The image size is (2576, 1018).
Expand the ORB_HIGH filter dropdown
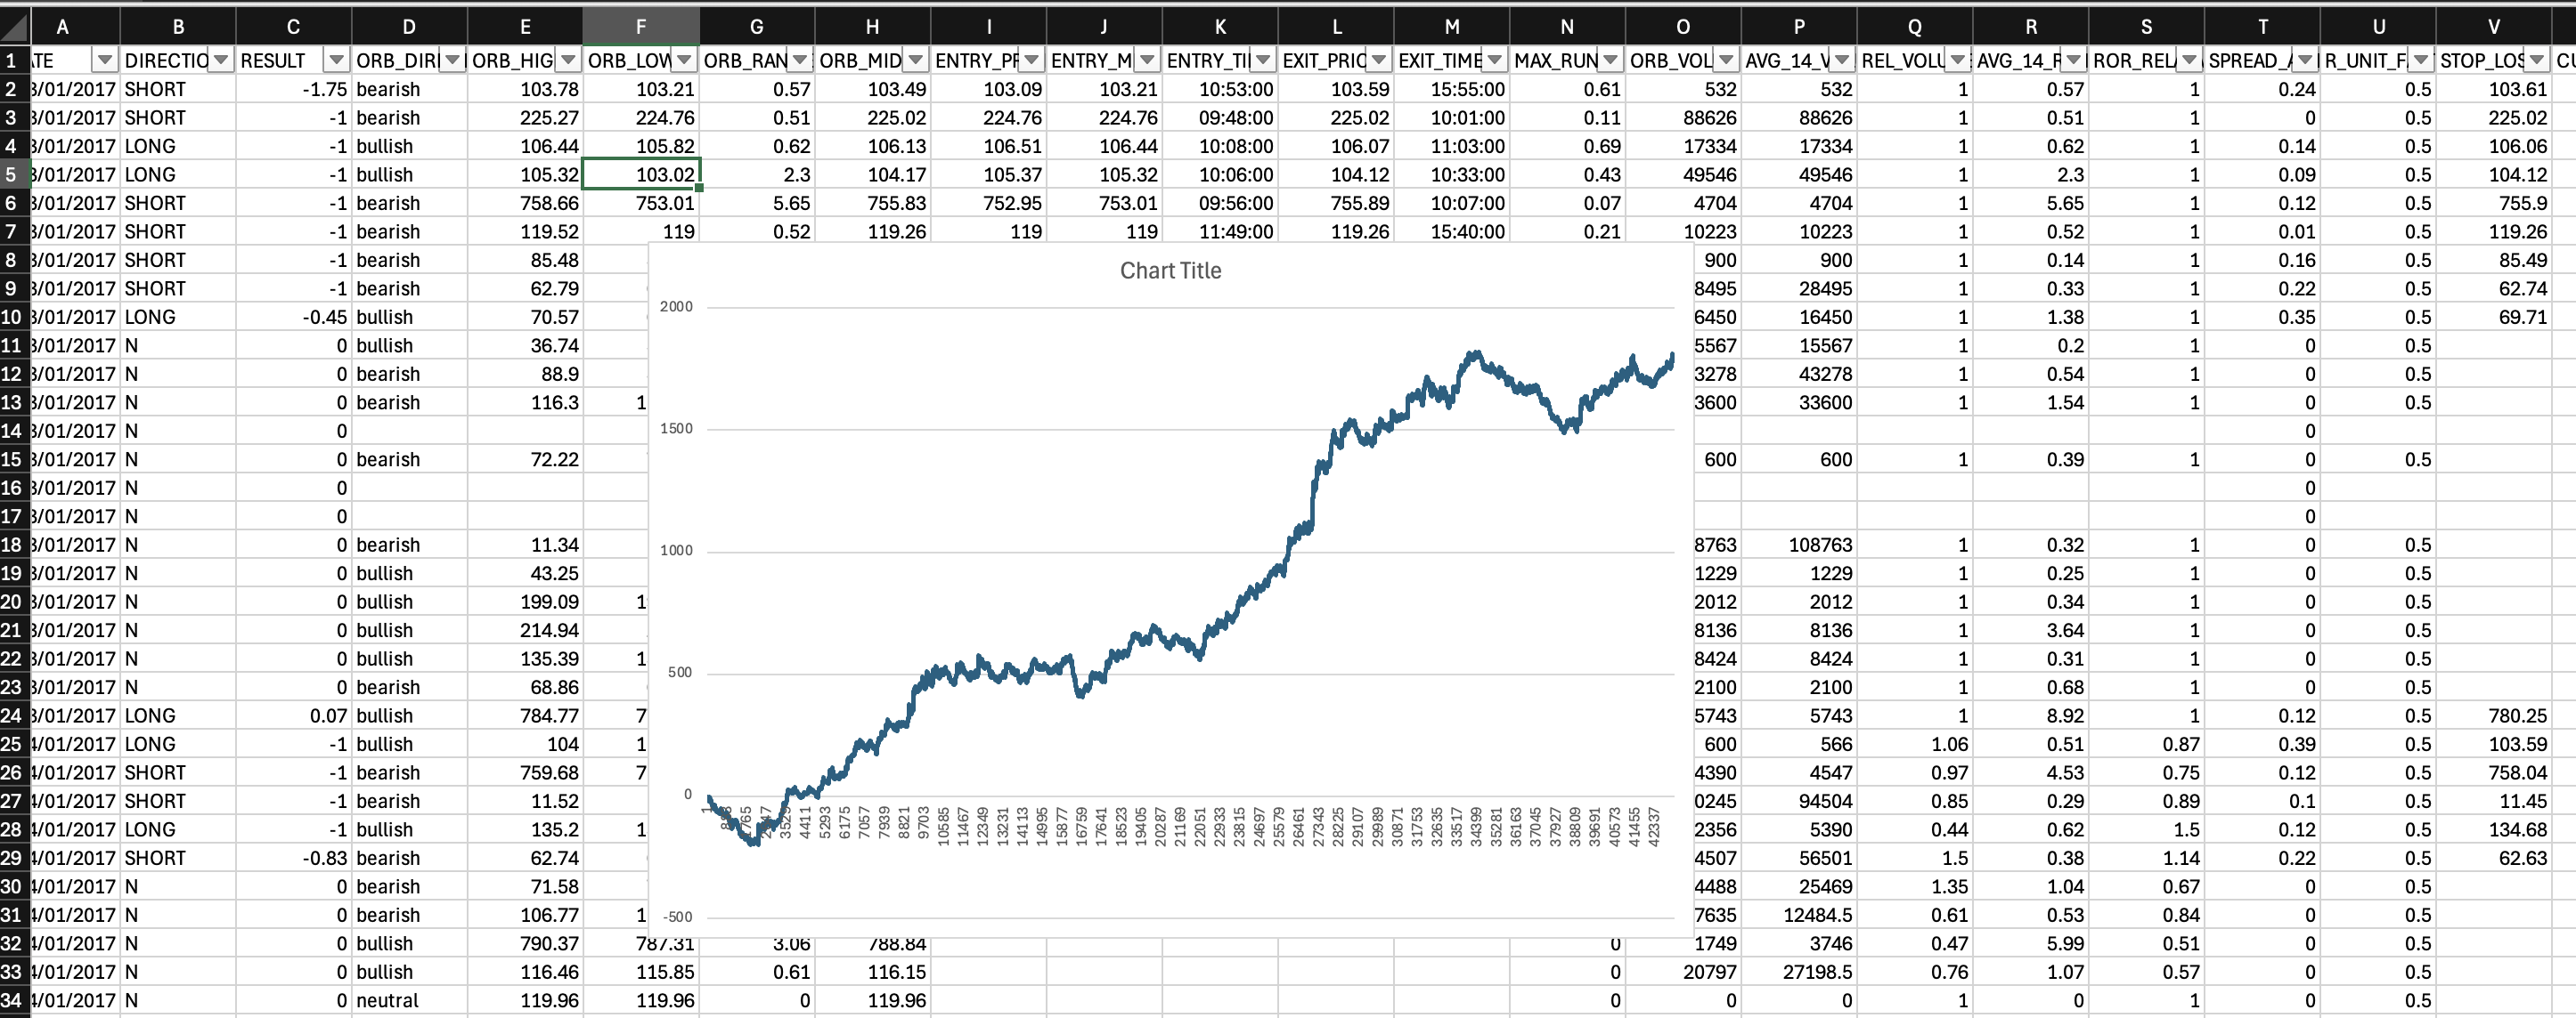pos(568,61)
